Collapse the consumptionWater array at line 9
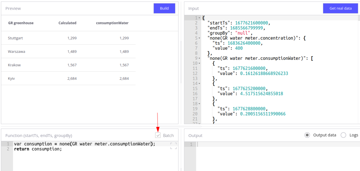The height and width of the screenshot is (171, 360). [x=199, y=58]
